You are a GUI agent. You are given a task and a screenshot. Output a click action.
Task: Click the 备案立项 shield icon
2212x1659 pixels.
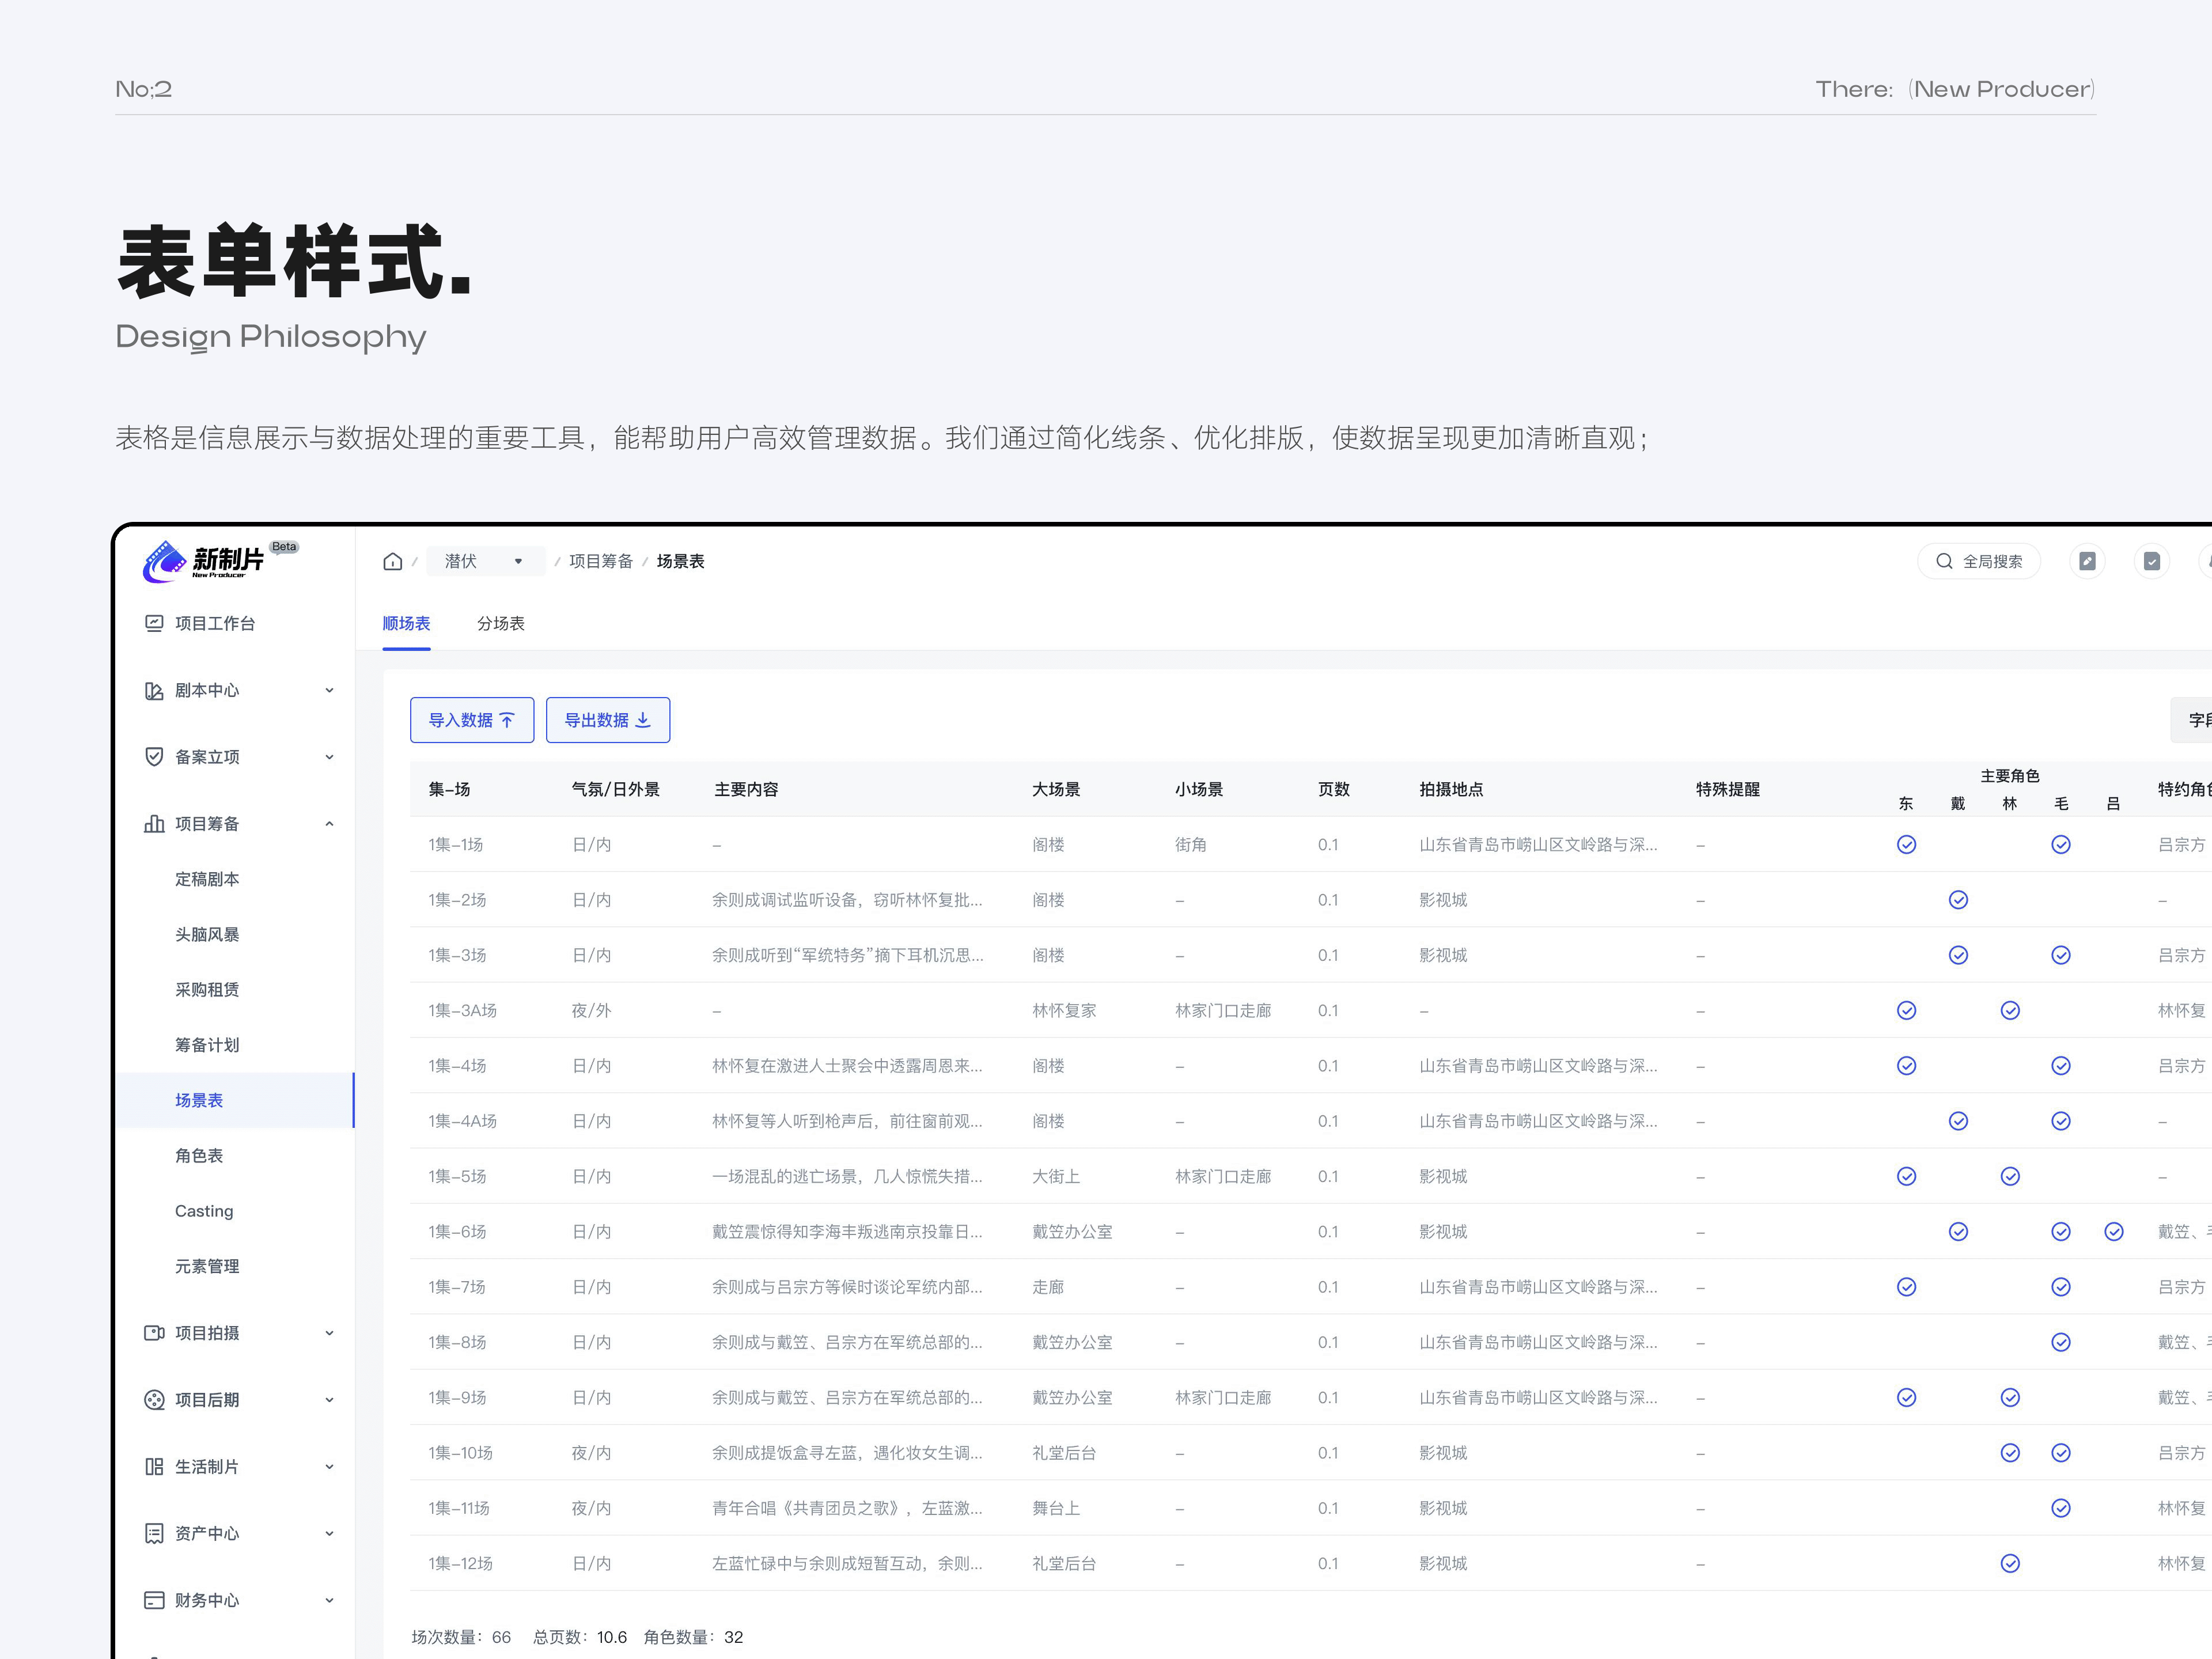[154, 757]
